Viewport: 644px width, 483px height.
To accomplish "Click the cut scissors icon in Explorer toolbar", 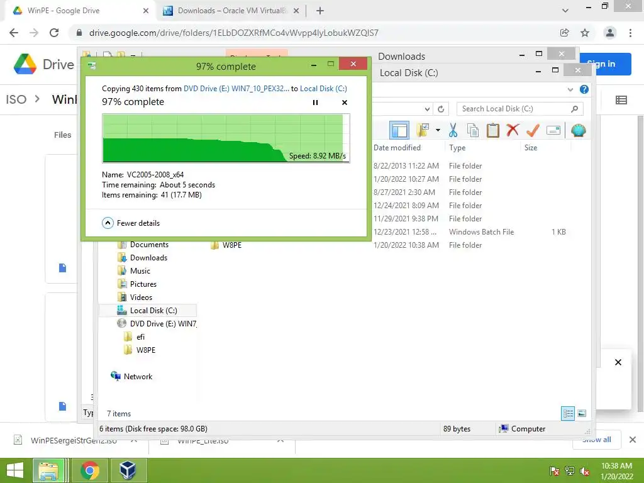I will pos(453,131).
